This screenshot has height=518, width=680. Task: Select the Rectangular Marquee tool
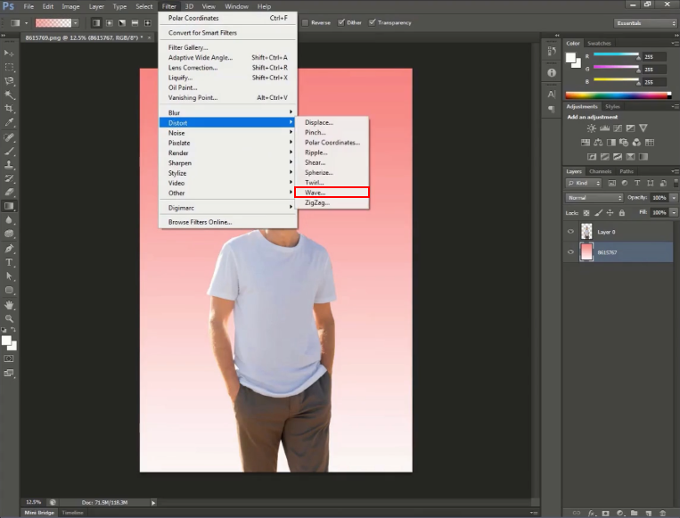pos(9,67)
